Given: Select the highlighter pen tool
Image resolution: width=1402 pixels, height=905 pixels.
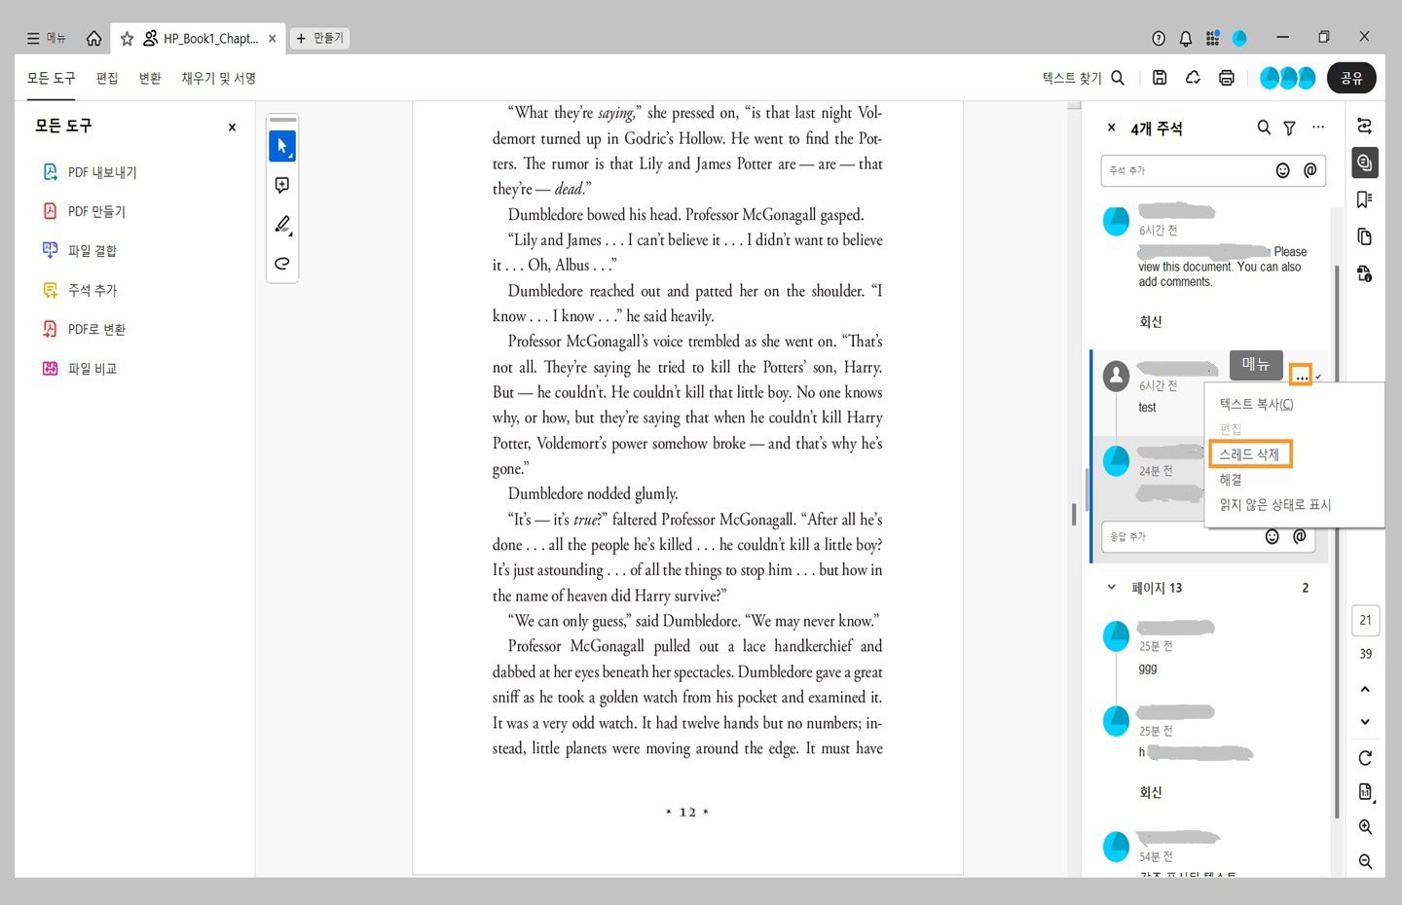Looking at the screenshot, I should [x=282, y=224].
